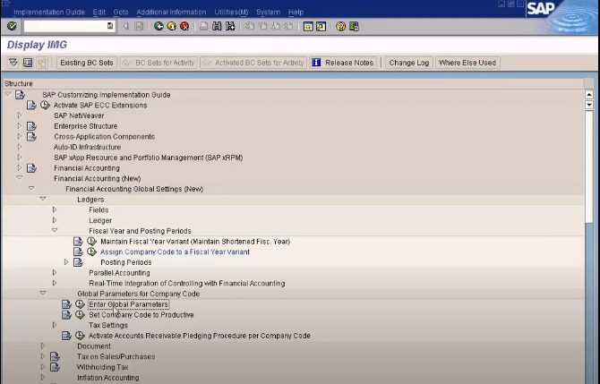Expand the Parallel Accounting node
Image resolution: width=600 pixels, height=384 pixels.
[55, 272]
